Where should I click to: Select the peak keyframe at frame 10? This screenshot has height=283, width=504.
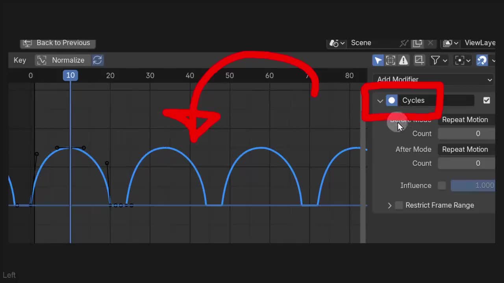[70, 148]
